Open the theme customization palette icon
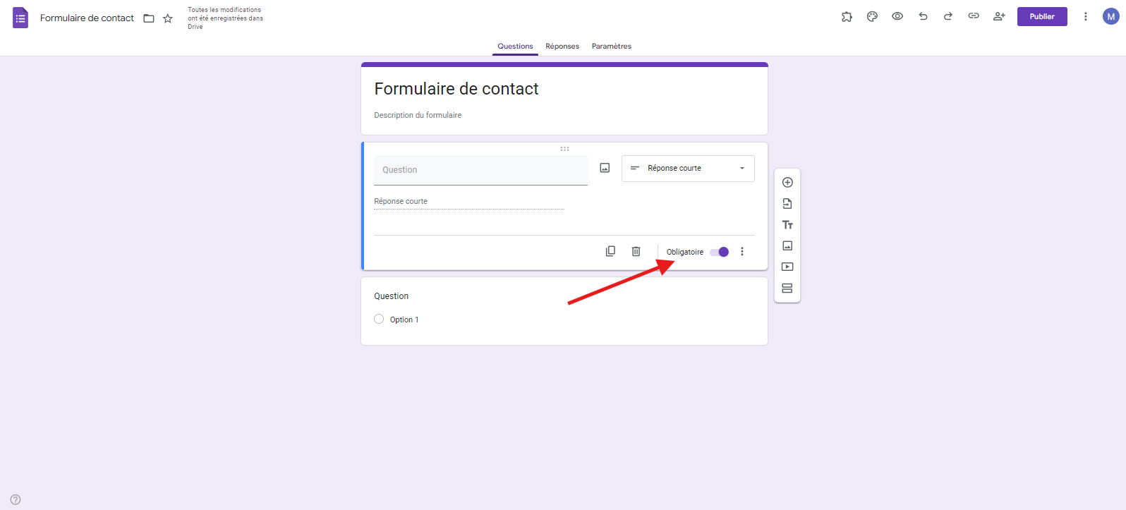Screen dimensions: 1126x510 click(872, 16)
